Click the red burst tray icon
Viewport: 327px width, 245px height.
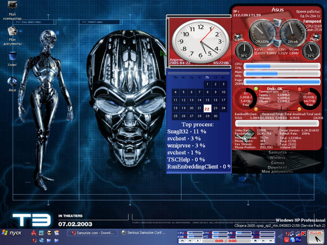[287, 240]
